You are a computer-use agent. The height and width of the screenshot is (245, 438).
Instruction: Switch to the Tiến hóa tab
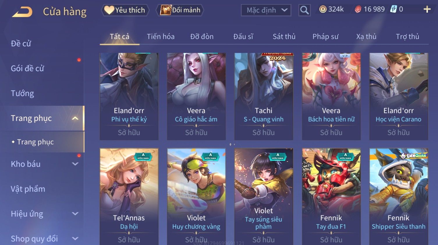(161, 37)
